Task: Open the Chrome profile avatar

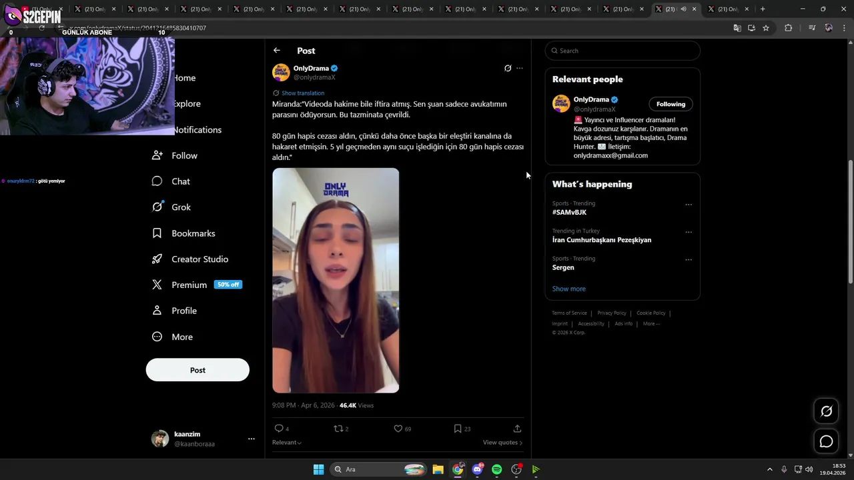Action: (x=829, y=28)
